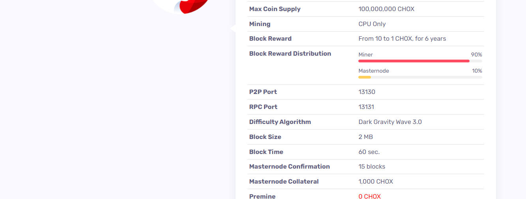Viewport: 526px width, 199px height.
Task: Click the 10% Masternode percentage
Action: coord(477,71)
